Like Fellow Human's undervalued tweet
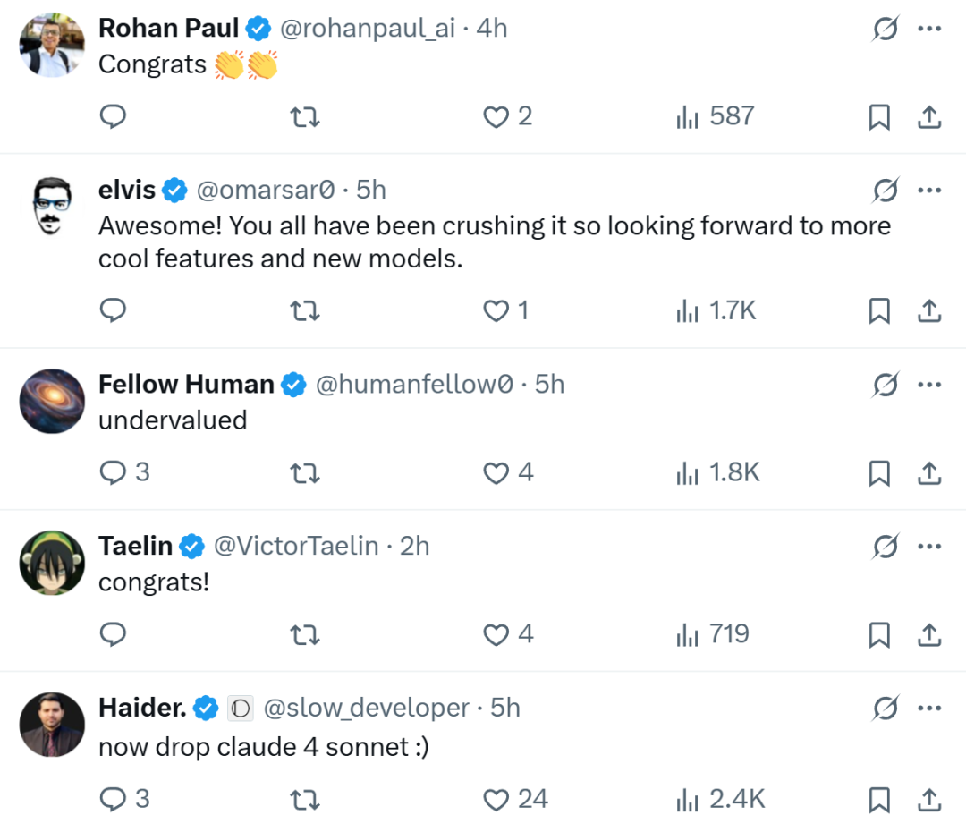Screen dimensions: 966x815 (496, 472)
